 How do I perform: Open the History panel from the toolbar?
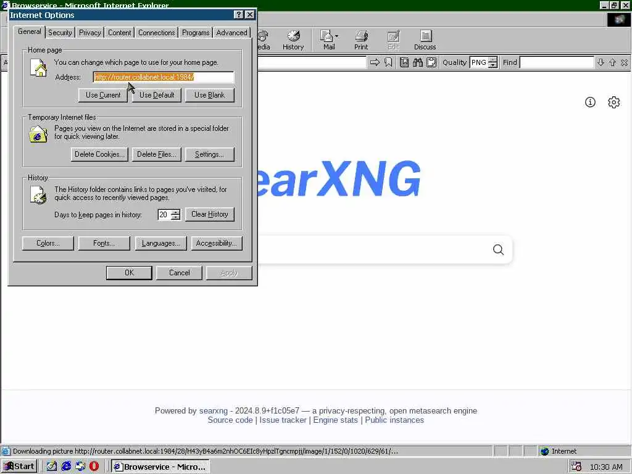pos(293,40)
